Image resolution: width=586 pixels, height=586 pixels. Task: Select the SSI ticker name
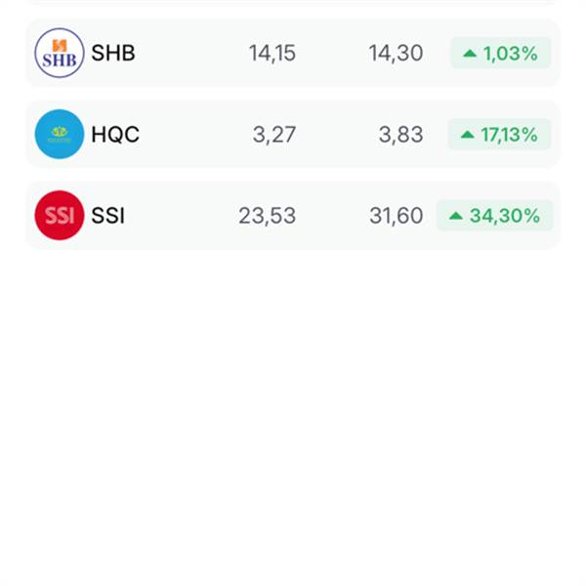click(107, 216)
